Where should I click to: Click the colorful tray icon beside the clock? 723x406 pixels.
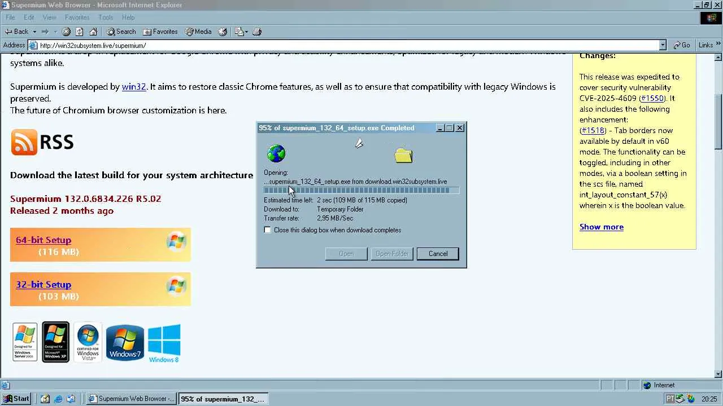pyautogui.click(x=691, y=399)
